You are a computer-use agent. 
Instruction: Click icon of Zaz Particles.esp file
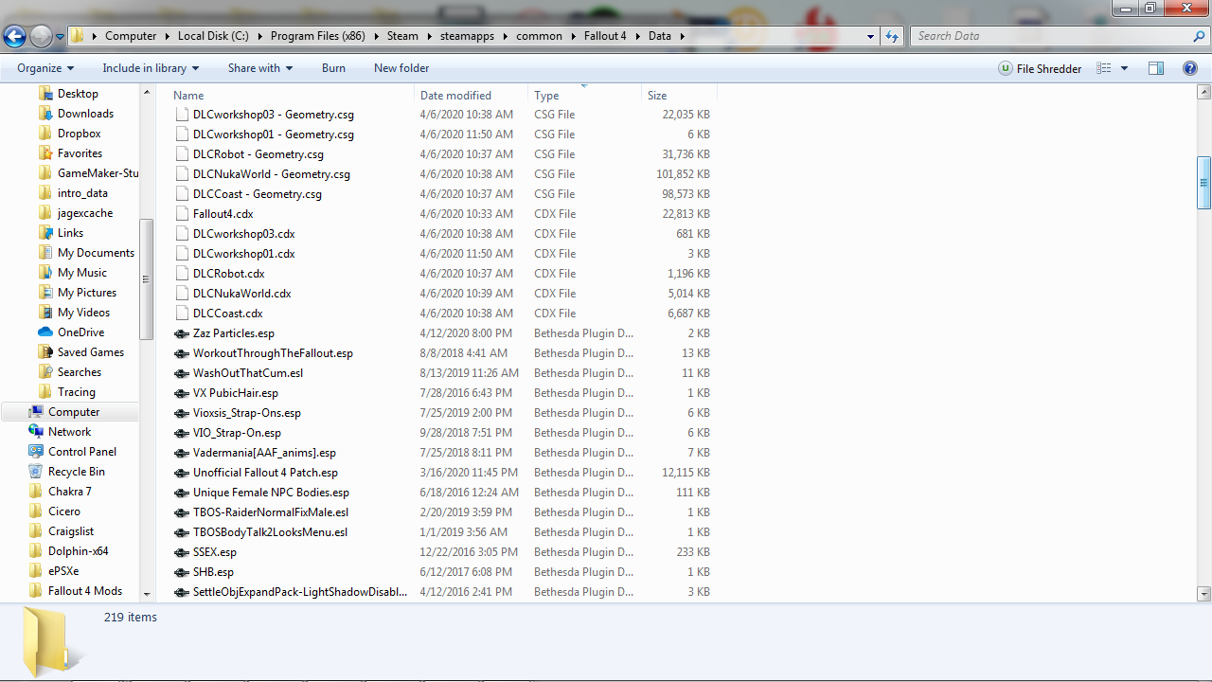click(182, 333)
